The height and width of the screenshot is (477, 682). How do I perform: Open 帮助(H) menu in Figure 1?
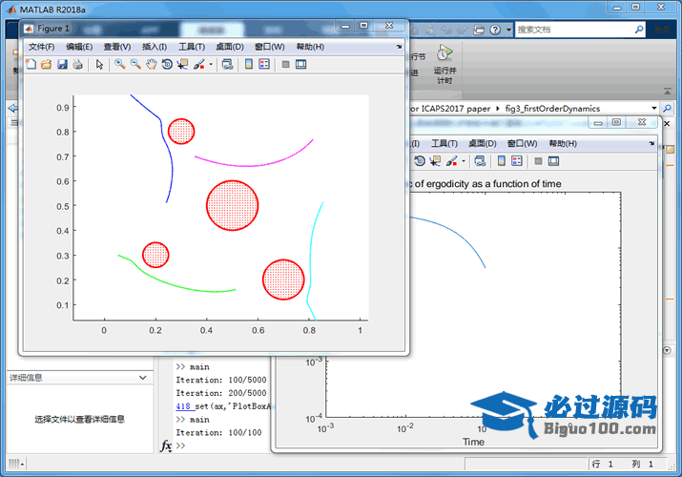(310, 47)
